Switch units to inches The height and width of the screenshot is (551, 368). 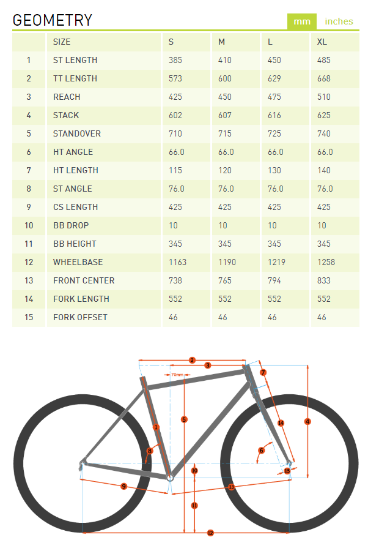(x=339, y=21)
